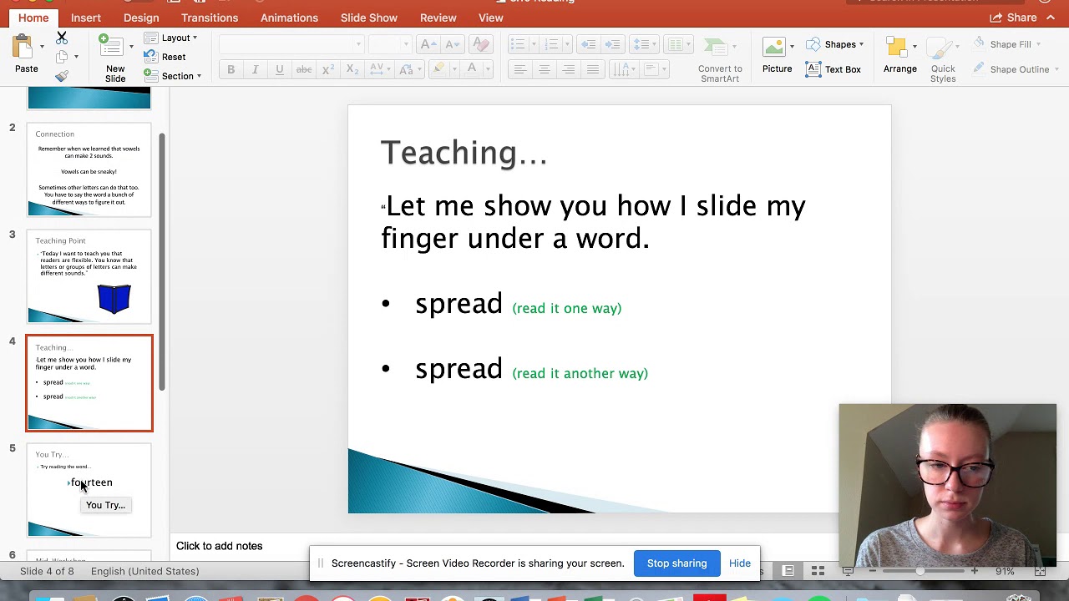Open the Animations tab
This screenshot has width=1069, height=601.
(x=289, y=18)
